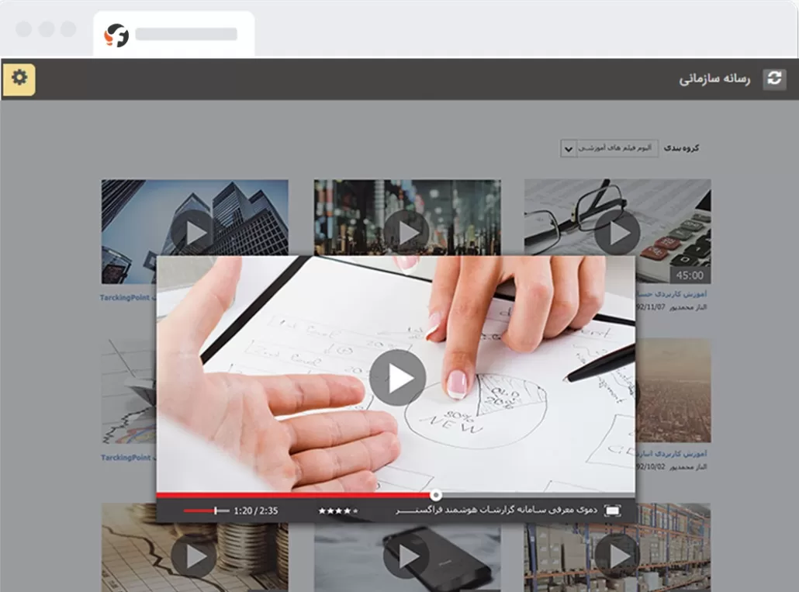This screenshot has width=799, height=592.
Task: Click the browser tab with the orange logo
Action: tap(174, 34)
